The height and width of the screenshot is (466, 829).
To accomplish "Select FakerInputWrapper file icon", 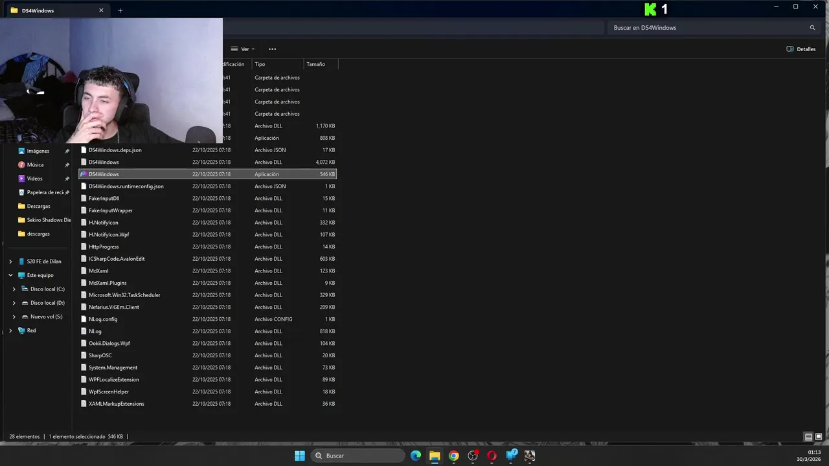I will tap(84, 210).
